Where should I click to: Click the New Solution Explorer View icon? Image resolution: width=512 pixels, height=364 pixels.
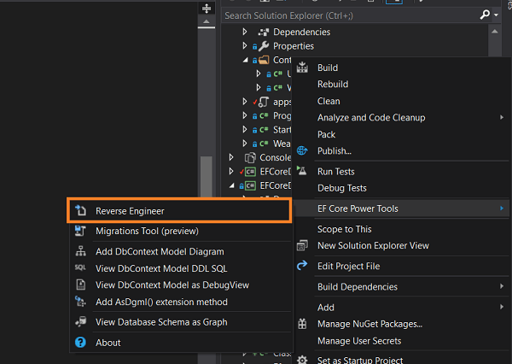click(x=302, y=245)
